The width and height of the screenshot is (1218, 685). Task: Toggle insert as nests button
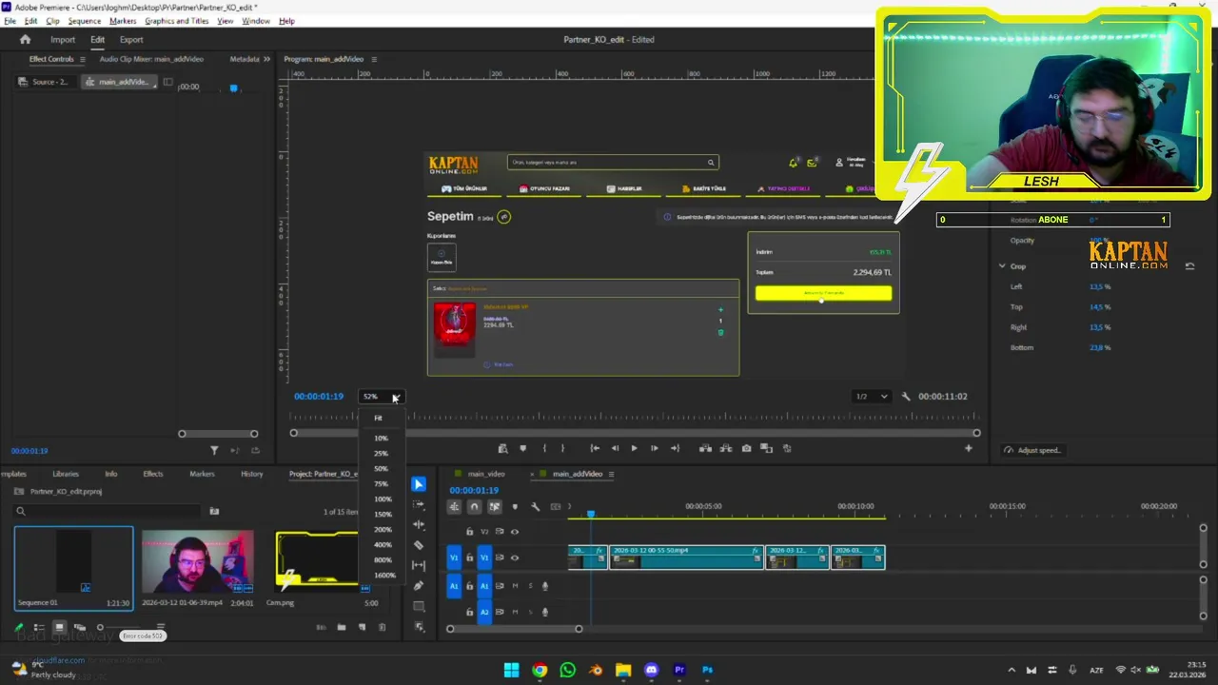click(x=454, y=506)
